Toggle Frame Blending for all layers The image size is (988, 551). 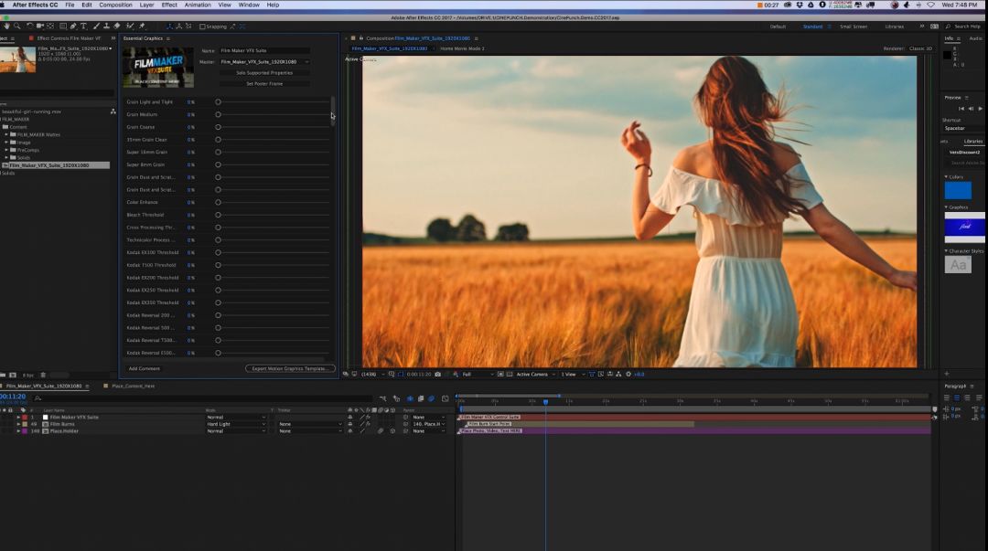tap(421, 398)
